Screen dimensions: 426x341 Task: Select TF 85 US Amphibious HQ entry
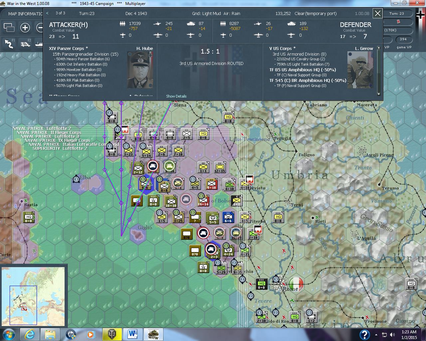(x=303, y=70)
